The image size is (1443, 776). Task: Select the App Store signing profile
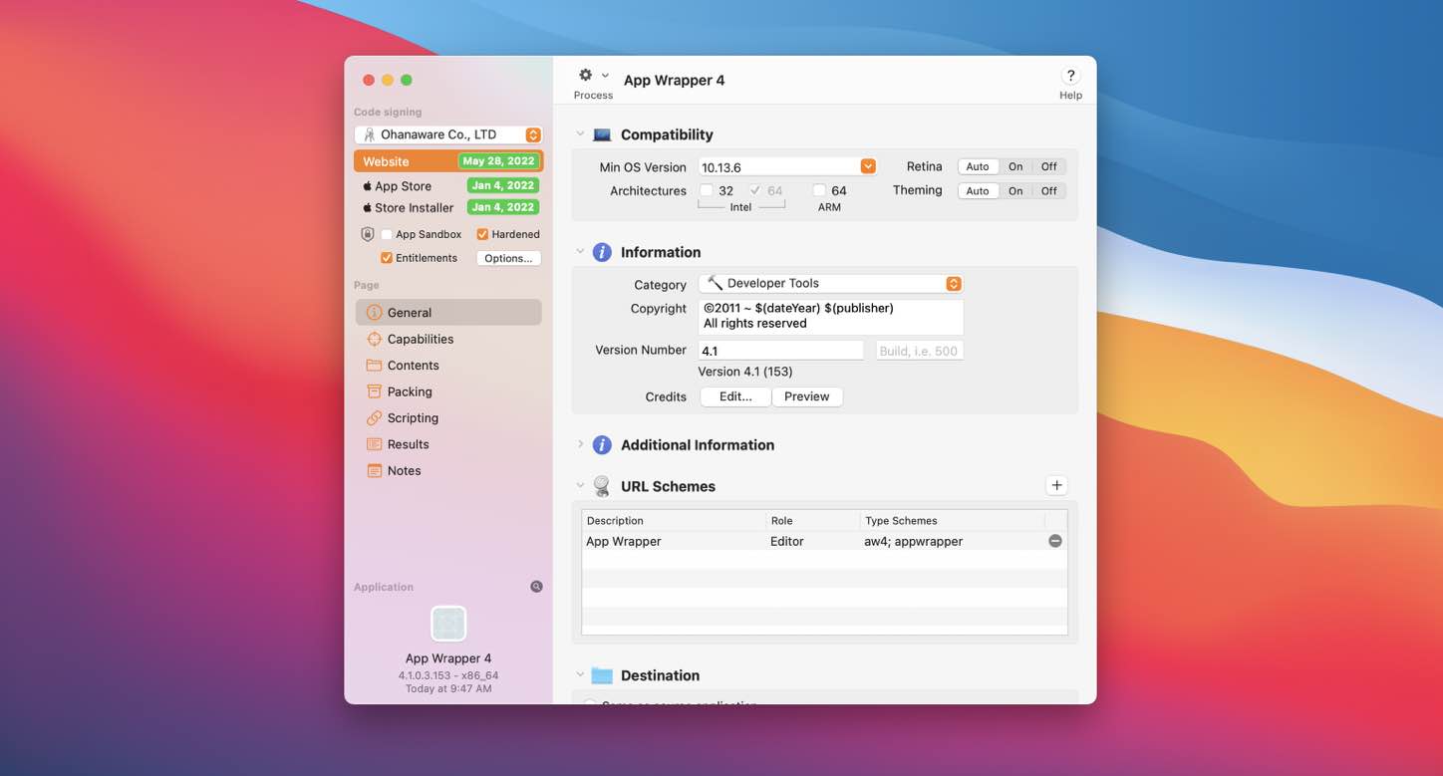click(447, 185)
